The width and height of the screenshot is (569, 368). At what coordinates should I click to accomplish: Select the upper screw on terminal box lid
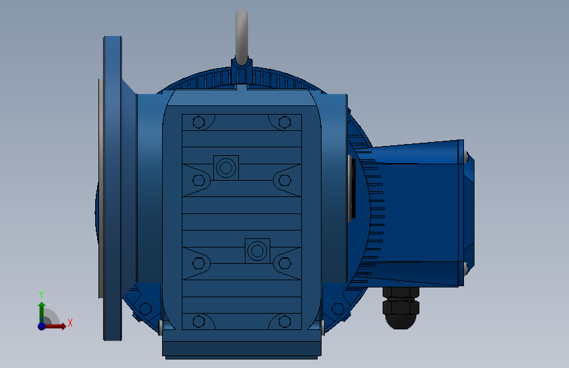click(467, 157)
